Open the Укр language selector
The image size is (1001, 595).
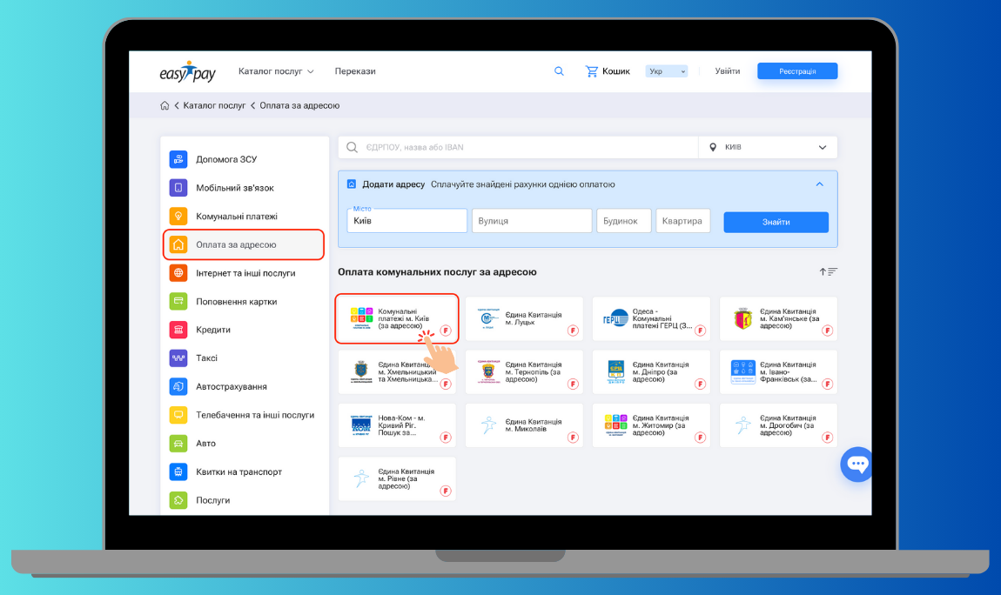tap(666, 71)
